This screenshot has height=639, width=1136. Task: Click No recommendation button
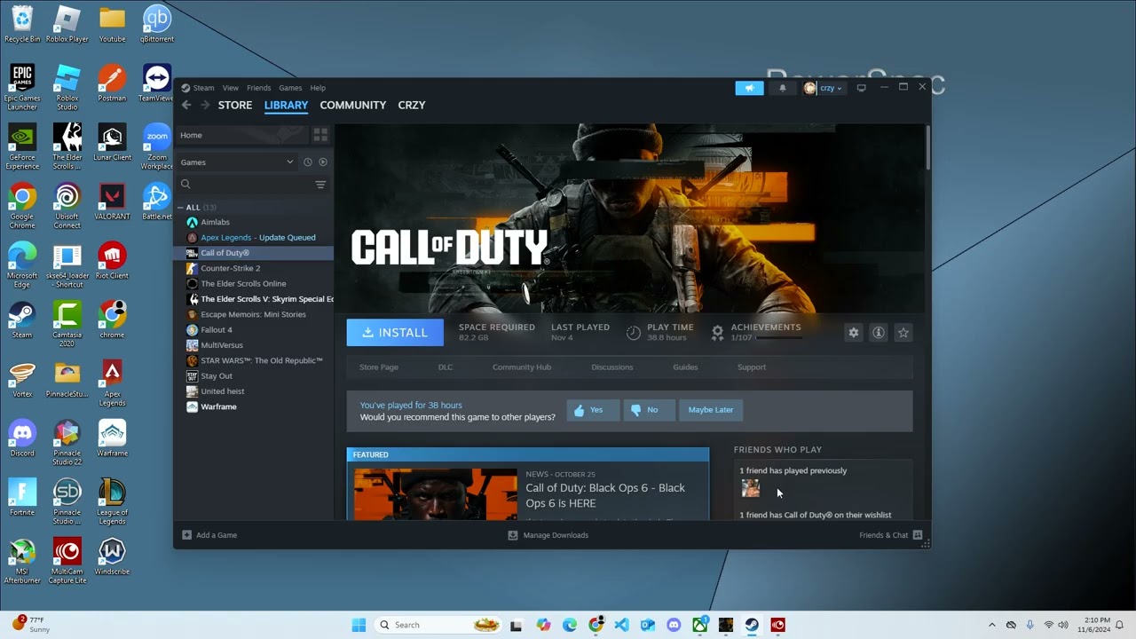649,410
